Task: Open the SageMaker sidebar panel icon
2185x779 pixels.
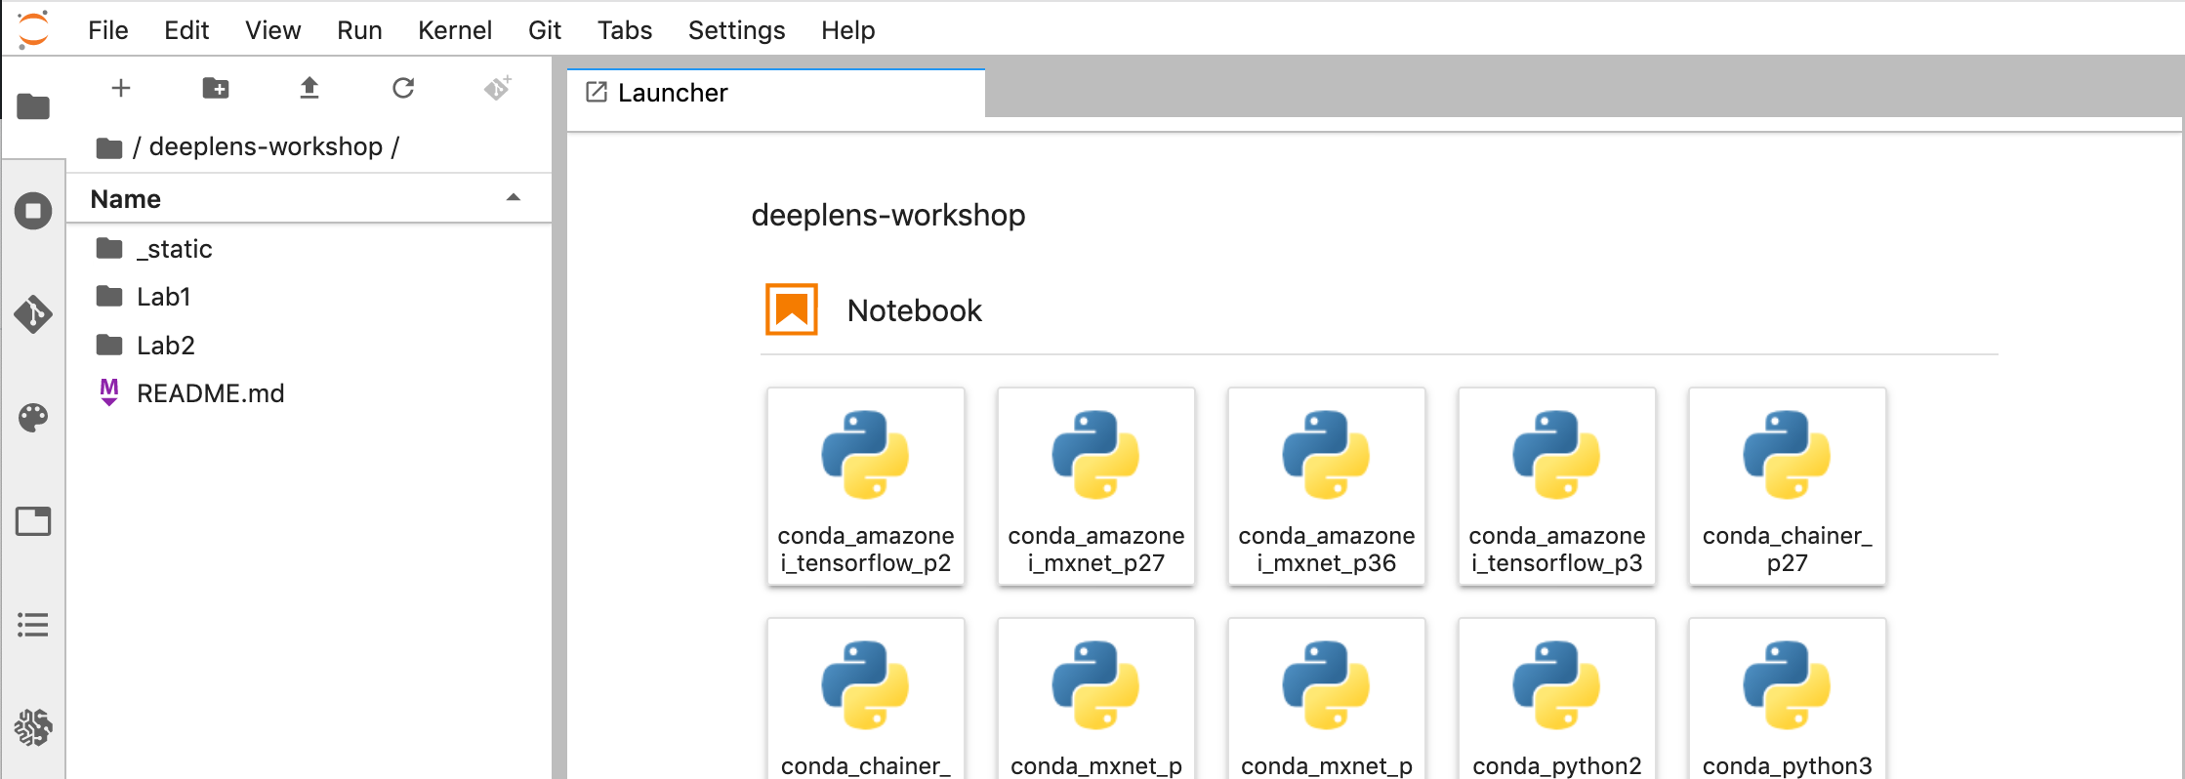Action: point(33,727)
